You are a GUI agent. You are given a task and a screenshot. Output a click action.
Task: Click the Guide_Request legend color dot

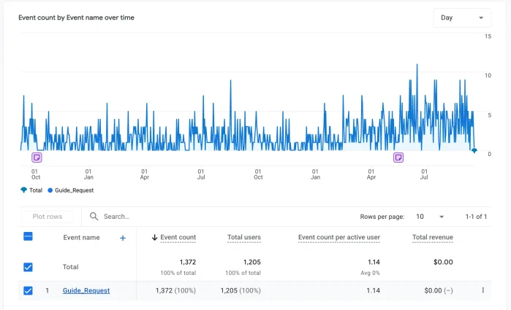coord(50,190)
